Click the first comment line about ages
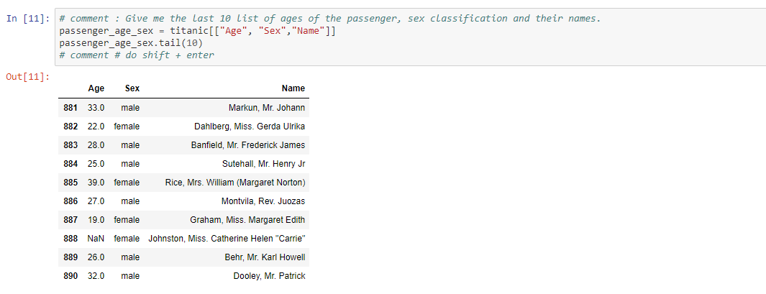This screenshot has width=766, height=294. 330,19
